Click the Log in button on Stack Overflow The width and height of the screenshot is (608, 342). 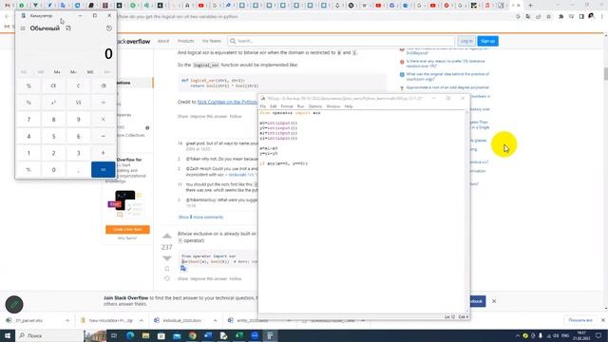coord(466,41)
